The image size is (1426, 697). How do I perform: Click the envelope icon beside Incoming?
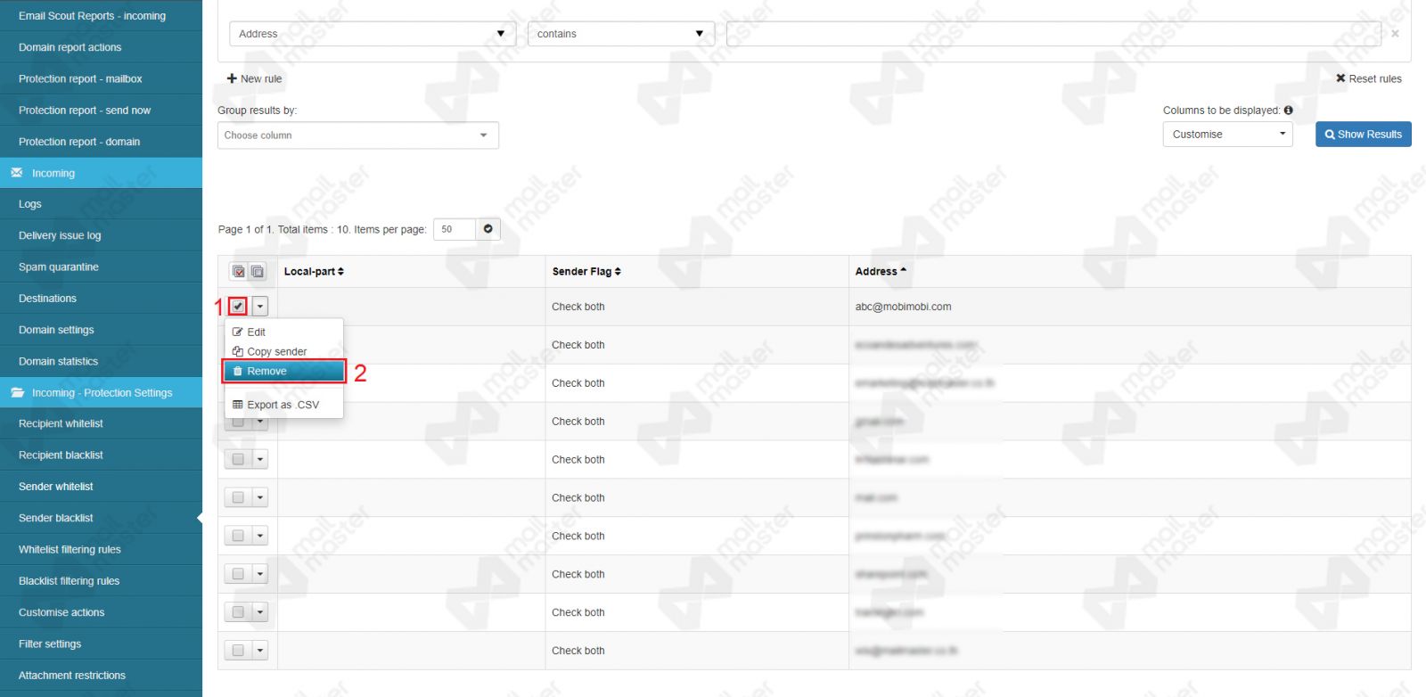coord(17,173)
